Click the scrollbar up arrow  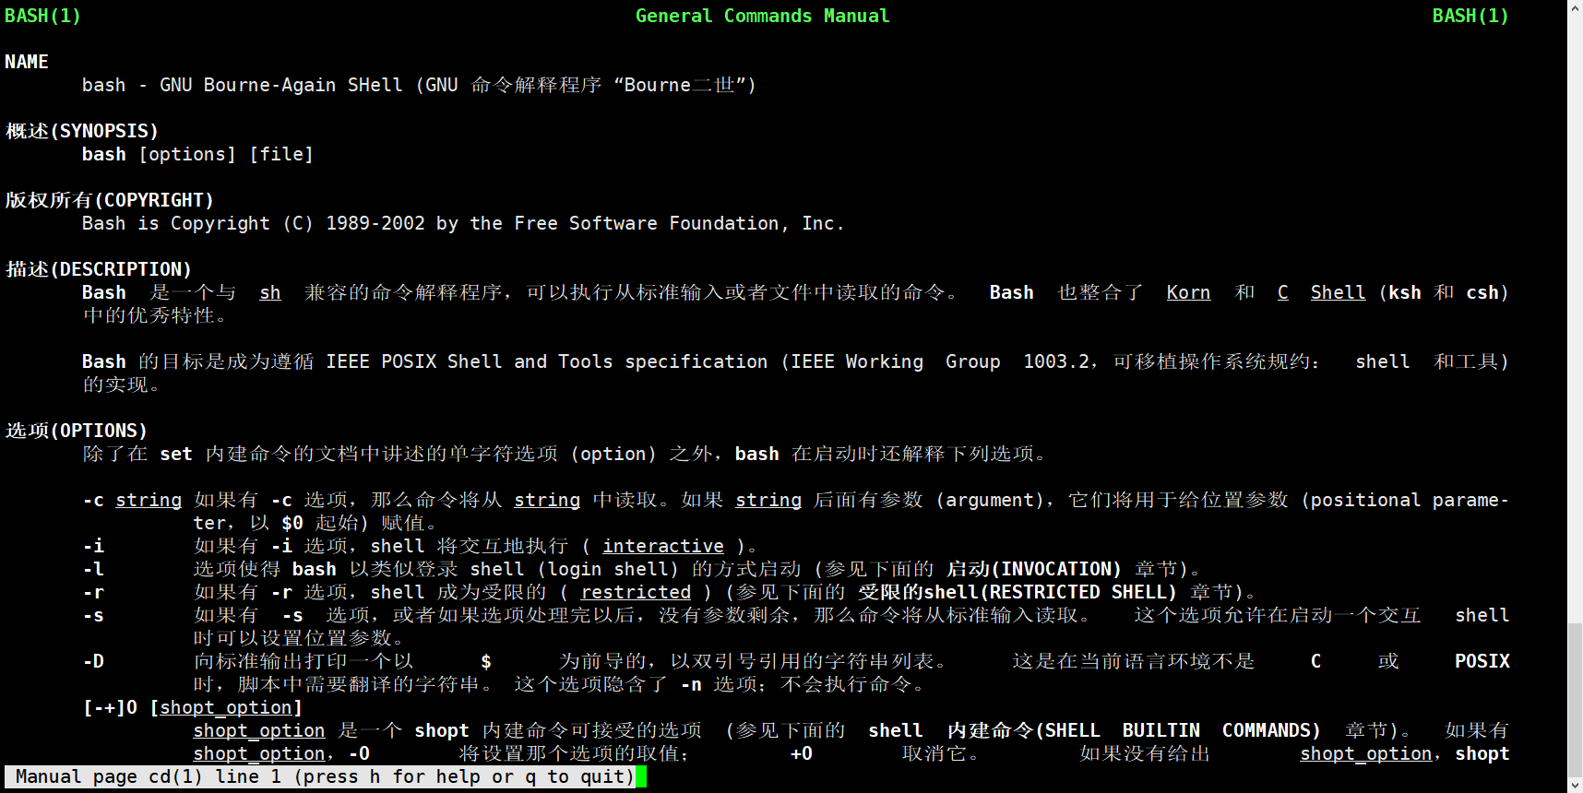pos(1575,7)
